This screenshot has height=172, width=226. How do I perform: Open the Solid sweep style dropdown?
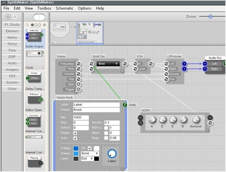[90, 154]
